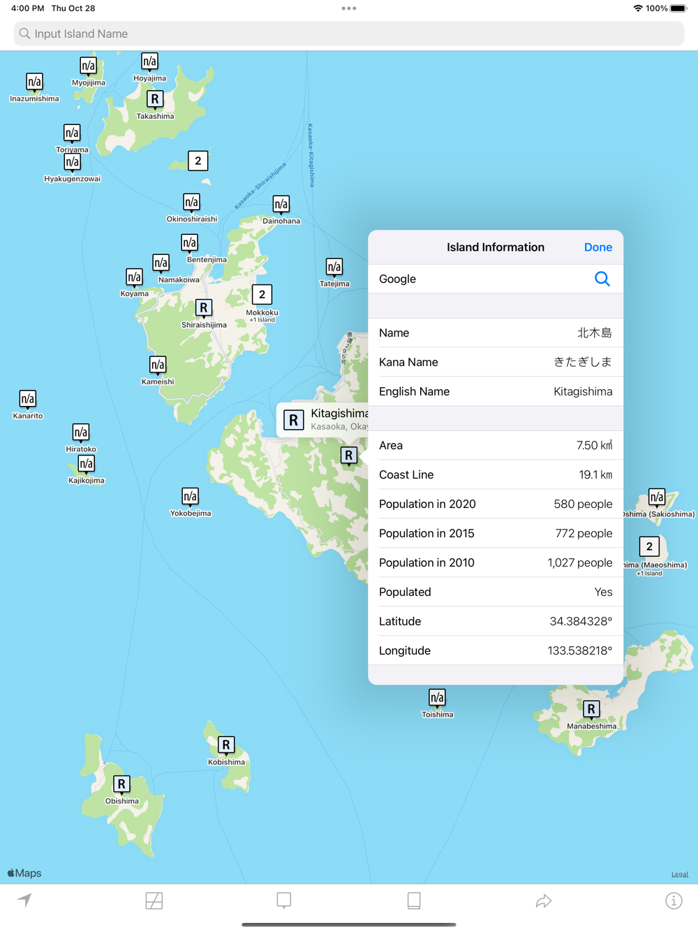Tap the Inazumishima n/a marker
This screenshot has height=932, width=698.
(34, 82)
